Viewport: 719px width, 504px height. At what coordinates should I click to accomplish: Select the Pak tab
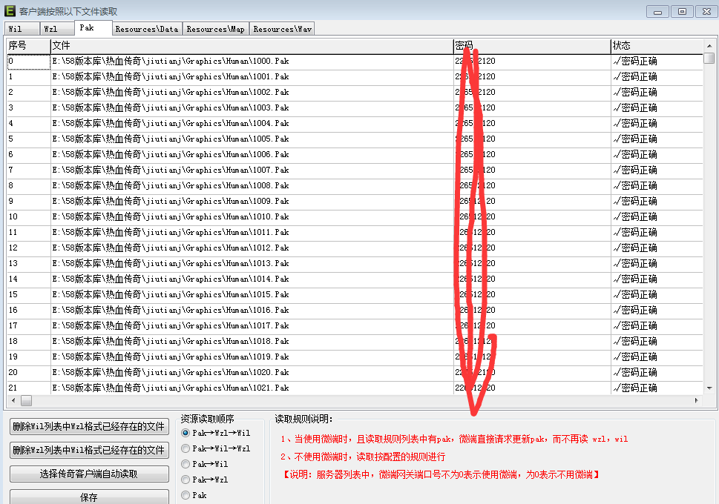click(x=93, y=28)
